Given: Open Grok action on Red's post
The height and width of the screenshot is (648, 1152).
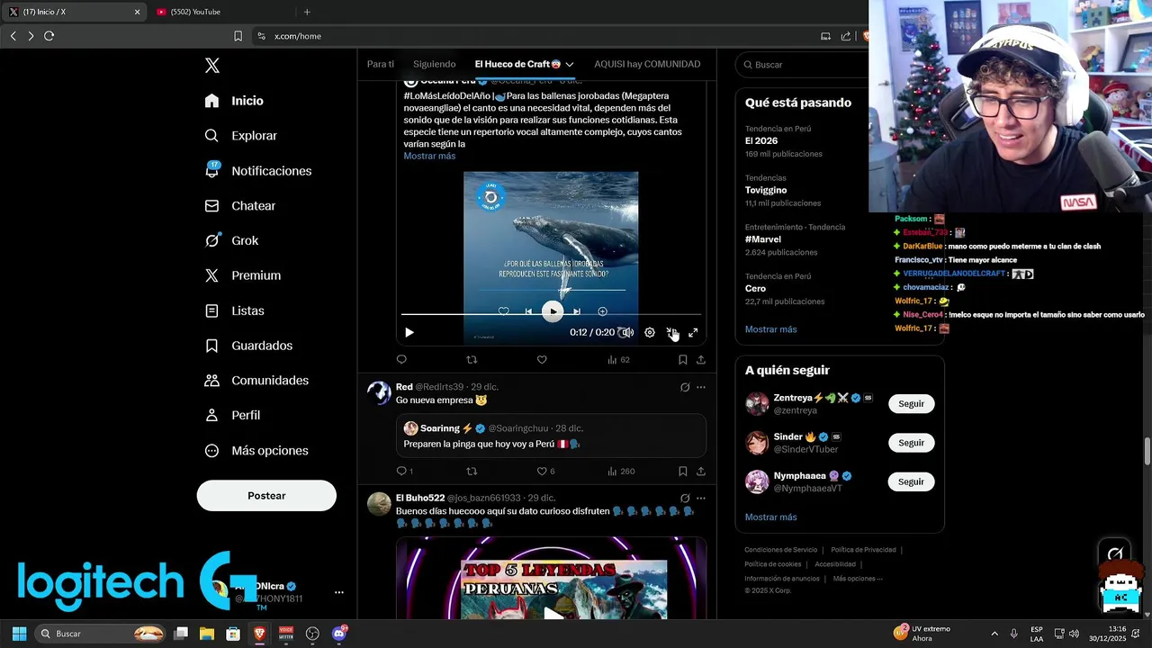Looking at the screenshot, I should click(x=685, y=387).
